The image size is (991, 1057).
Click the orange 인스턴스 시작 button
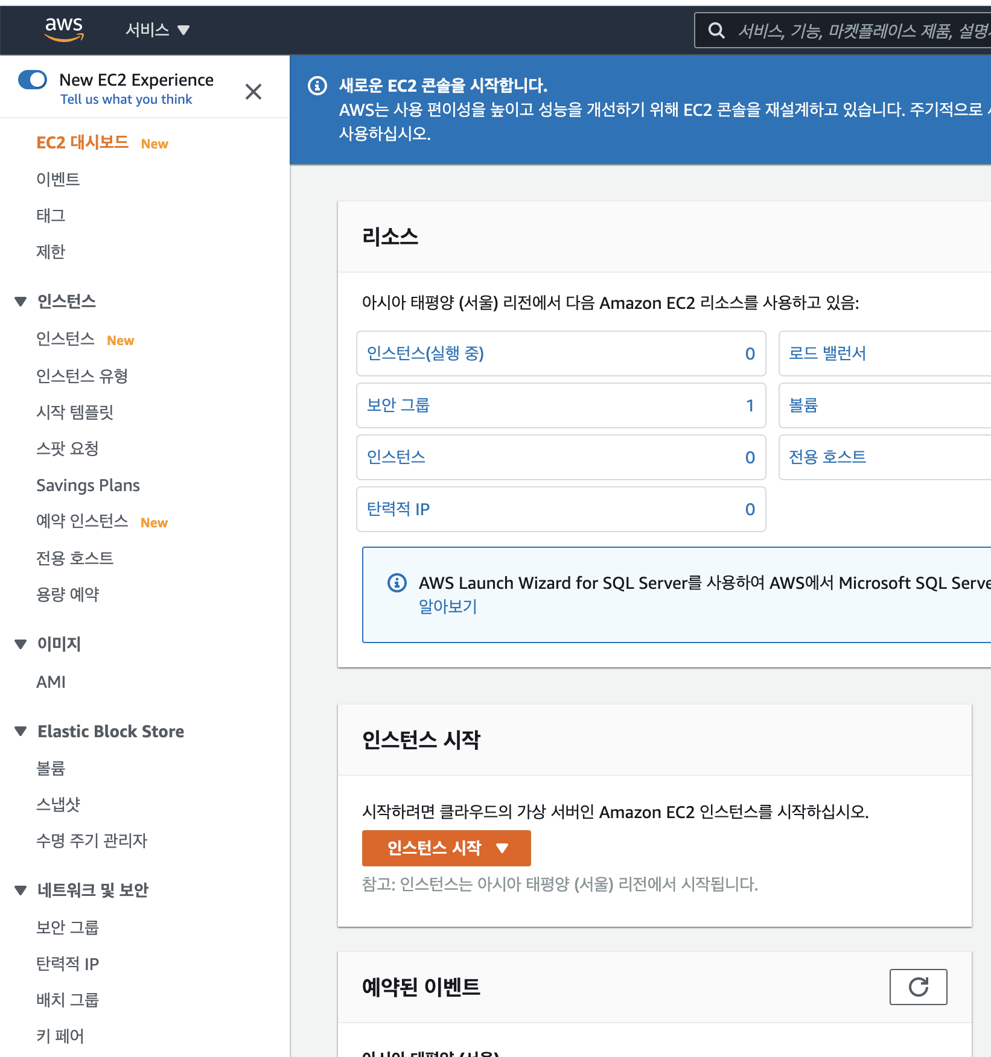(x=447, y=848)
